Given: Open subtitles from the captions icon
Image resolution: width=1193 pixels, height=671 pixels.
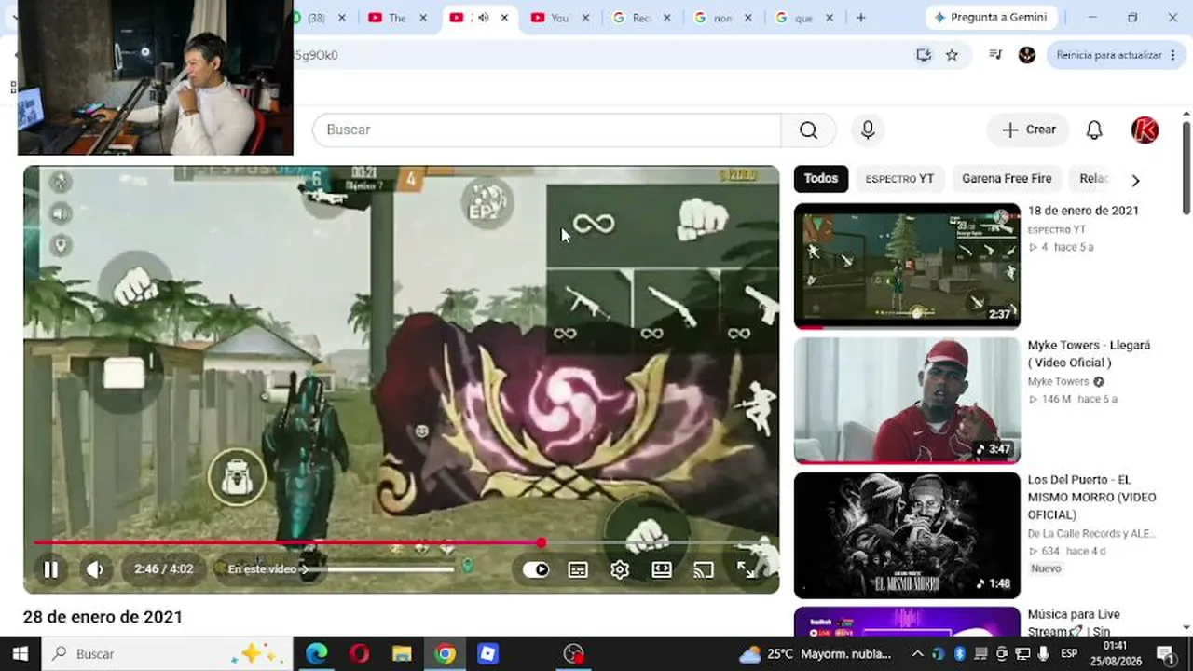Looking at the screenshot, I should [x=578, y=569].
